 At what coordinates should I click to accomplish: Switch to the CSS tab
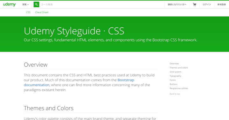point(28,12)
